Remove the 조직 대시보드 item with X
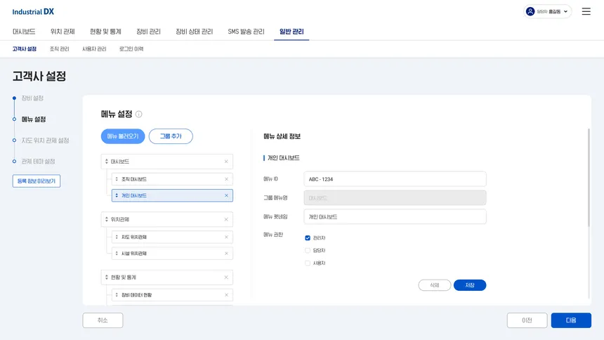 226,179
